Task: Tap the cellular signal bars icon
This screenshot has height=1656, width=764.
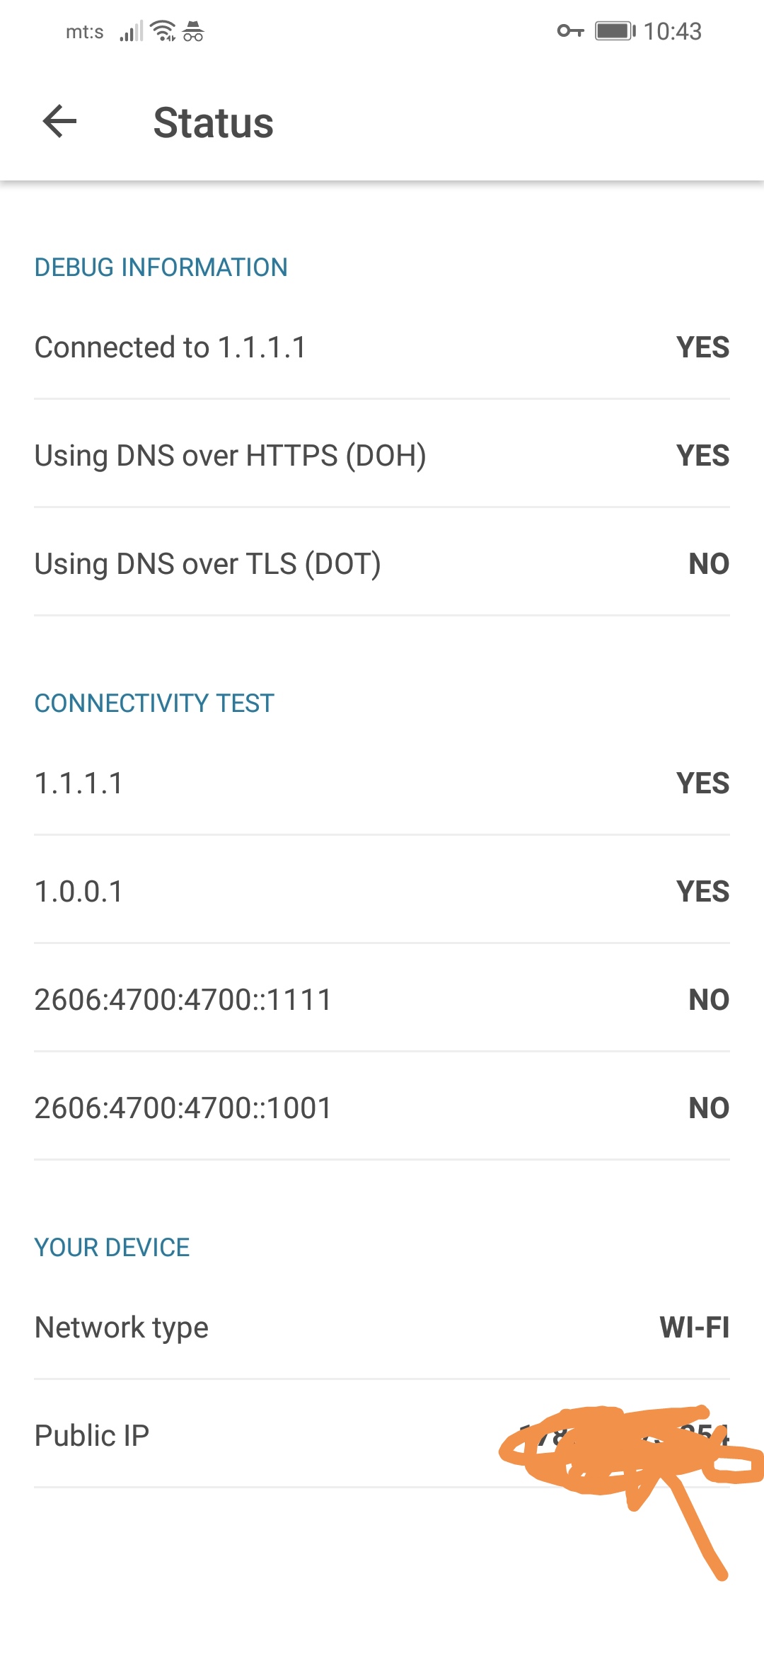Action: click(132, 31)
